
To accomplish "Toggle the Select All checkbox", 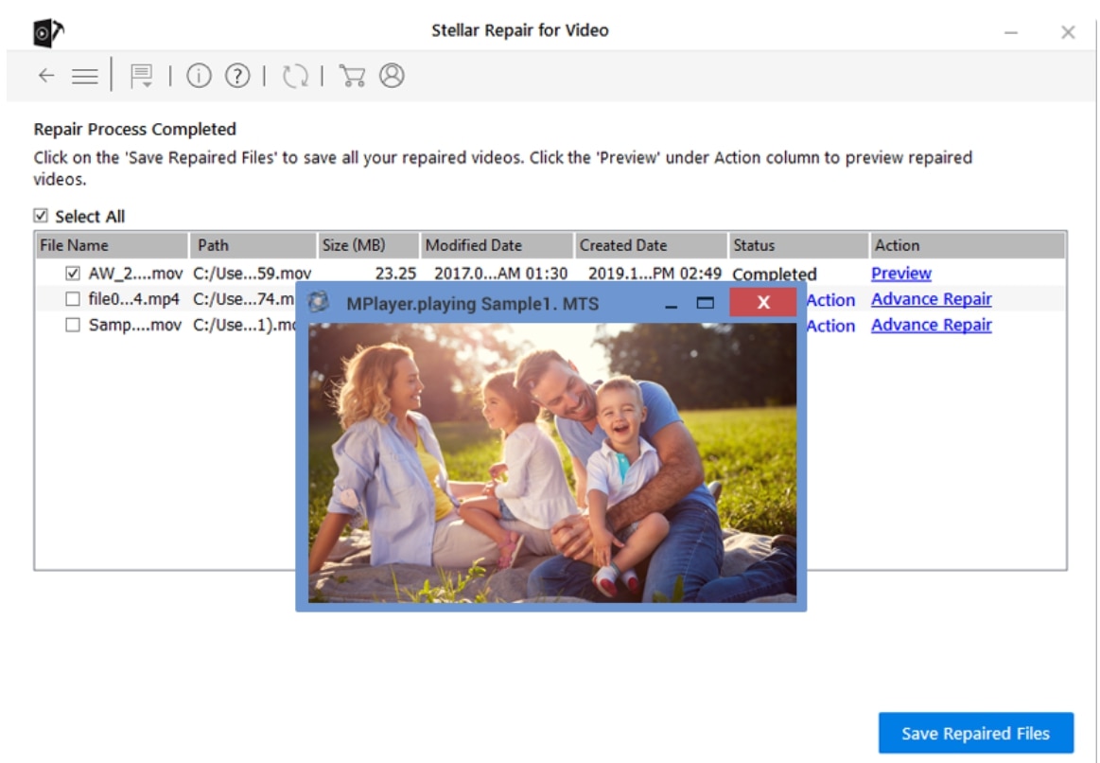I will click(x=41, y=216).
